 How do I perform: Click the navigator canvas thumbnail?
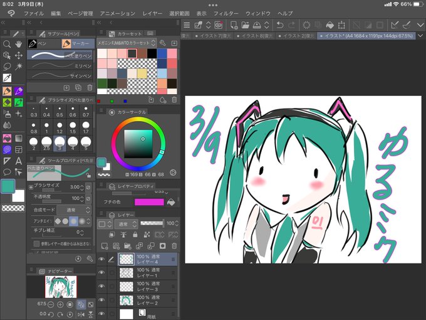[61, 287]
